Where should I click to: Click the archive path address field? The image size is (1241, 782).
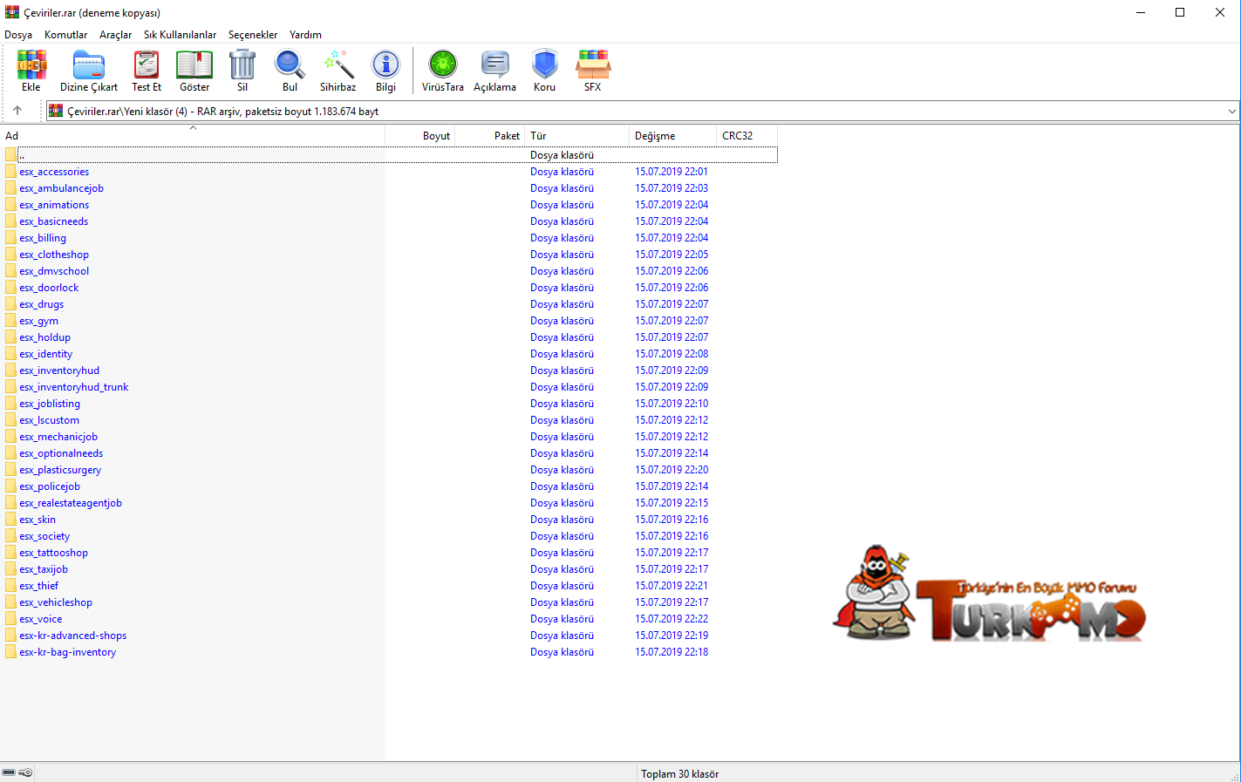point(642,112)
